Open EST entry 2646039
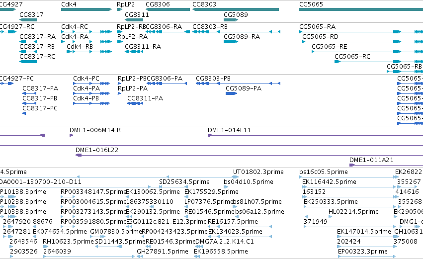The image size is (423, 259). (x=57, y=252)
